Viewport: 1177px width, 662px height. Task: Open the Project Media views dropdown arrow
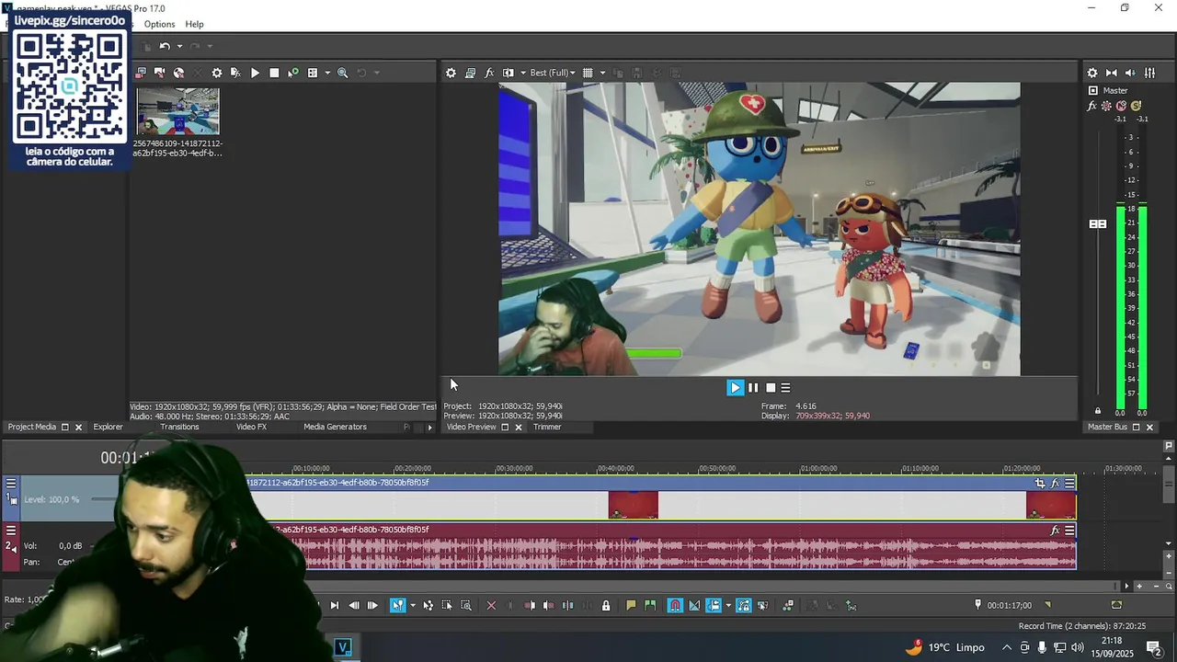pos(326,73)
